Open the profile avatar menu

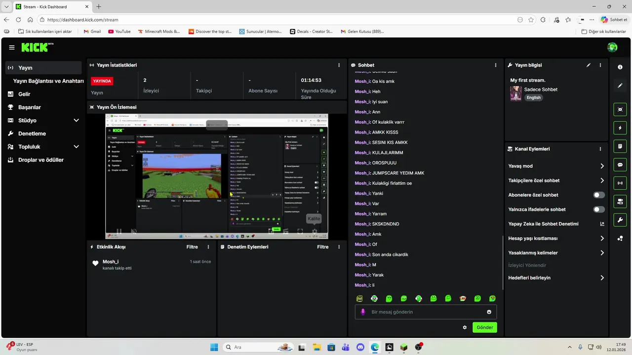click(612, 47)
